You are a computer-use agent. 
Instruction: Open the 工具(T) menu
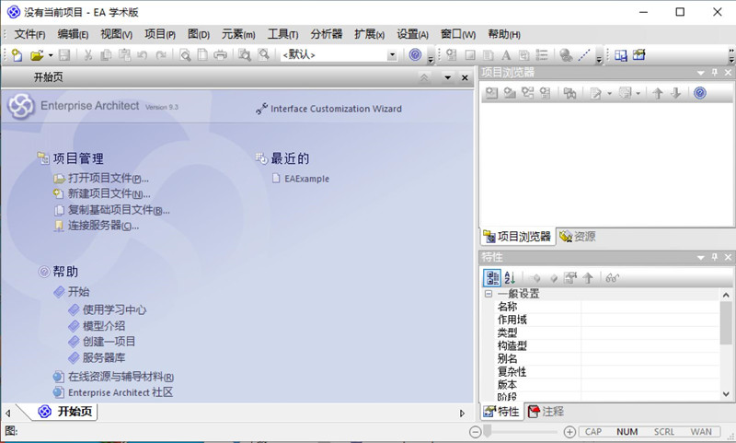tap(282, 34)
